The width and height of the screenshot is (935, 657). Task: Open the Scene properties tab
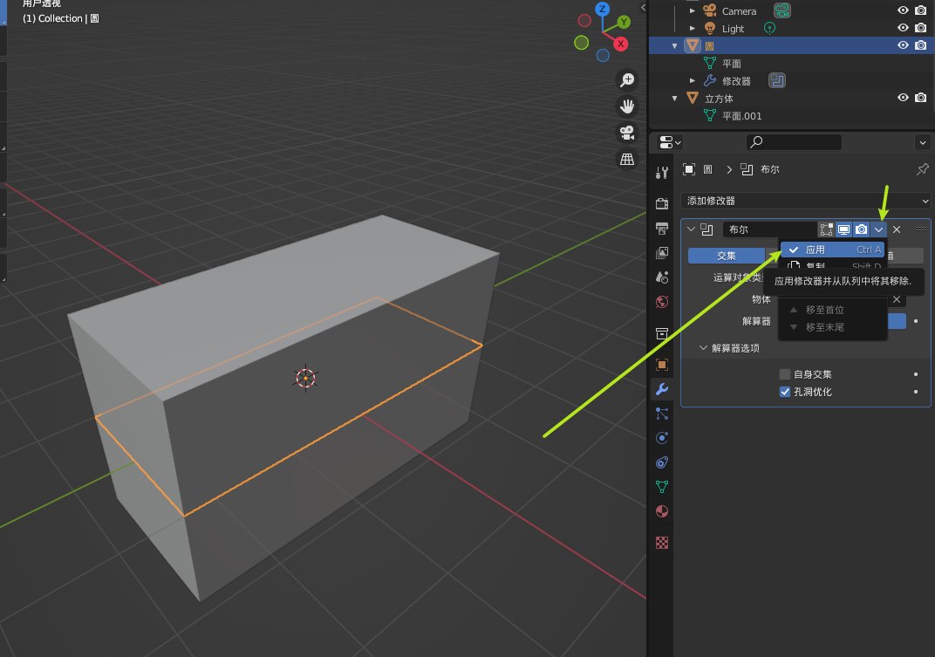coord(662,277)
